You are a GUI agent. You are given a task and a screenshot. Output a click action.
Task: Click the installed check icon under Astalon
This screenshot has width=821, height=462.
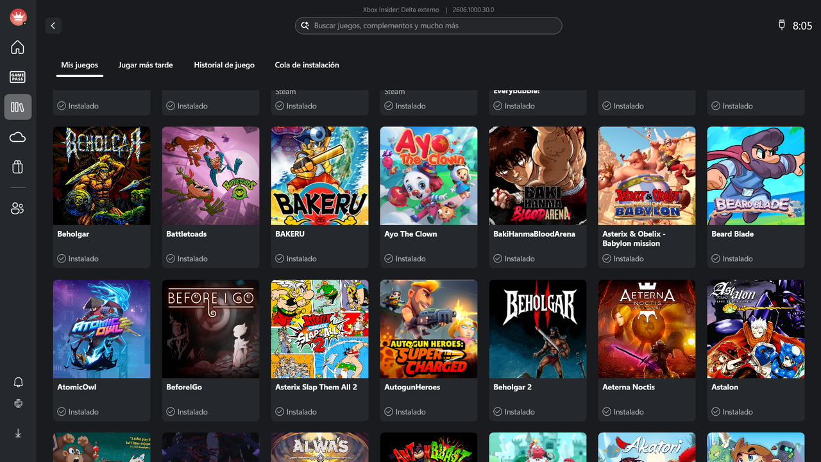(x=716, y=412)
